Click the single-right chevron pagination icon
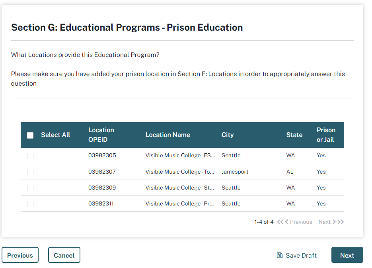Screen dimensions: 372x268 point(334,222)
